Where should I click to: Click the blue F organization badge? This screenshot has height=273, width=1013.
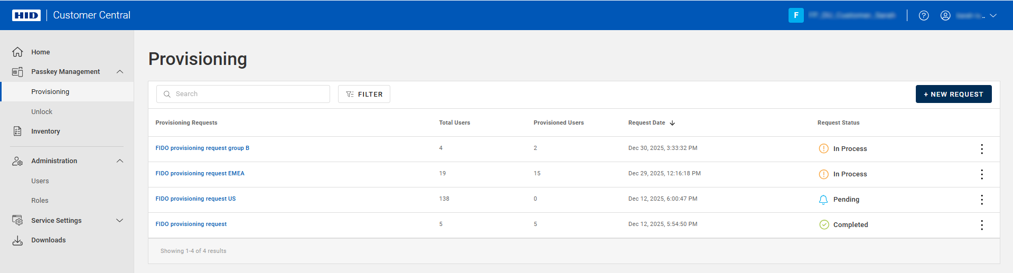796,15
